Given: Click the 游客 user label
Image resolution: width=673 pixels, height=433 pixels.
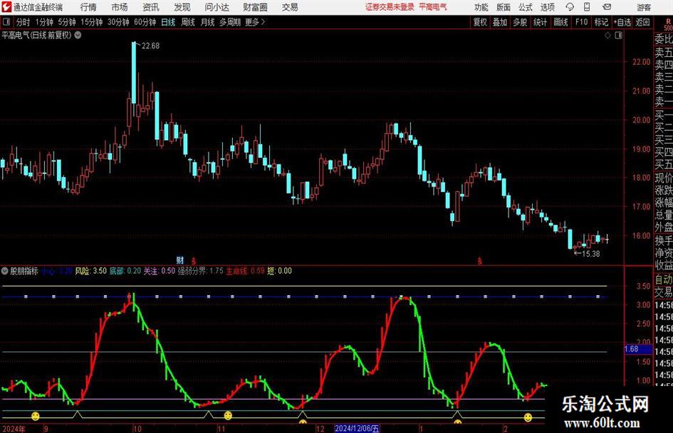Looking at the screenshot, I should 644,7.
